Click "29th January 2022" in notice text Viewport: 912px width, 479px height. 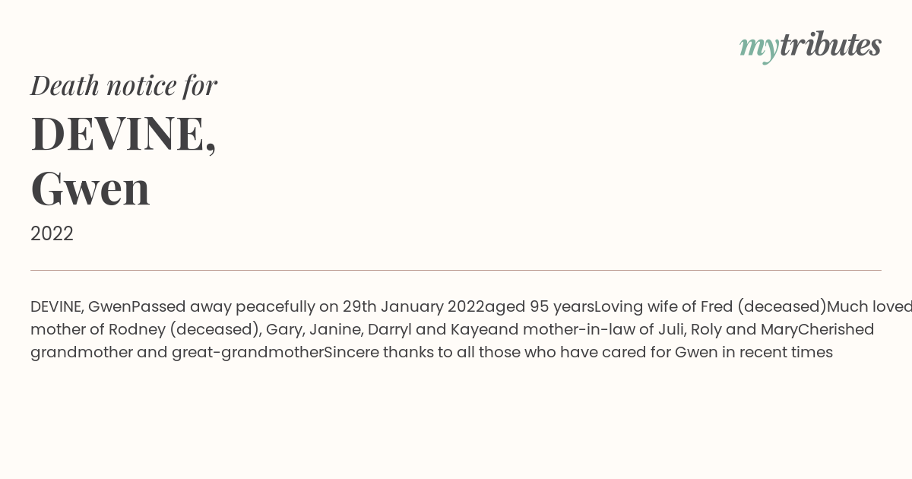pos(413,307)
